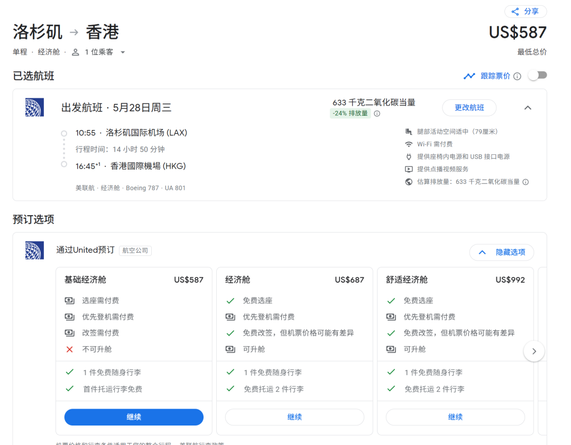Screen dimensions: 571x445
Task: Click the share icon button 分享
Action: 526,12
